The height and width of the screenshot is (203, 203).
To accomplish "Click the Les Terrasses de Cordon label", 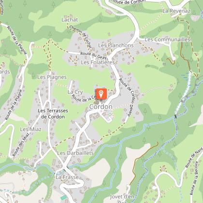I will [x=53, y=114].
